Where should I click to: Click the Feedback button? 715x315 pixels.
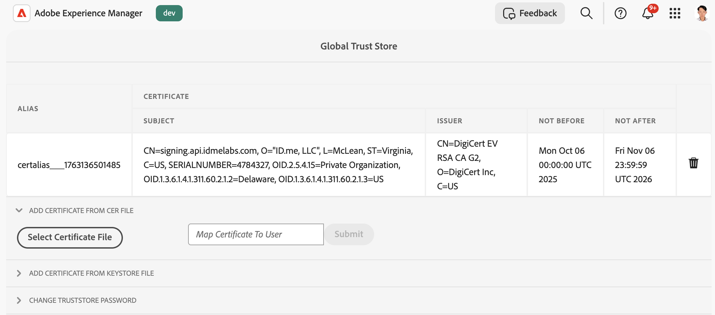530,13
